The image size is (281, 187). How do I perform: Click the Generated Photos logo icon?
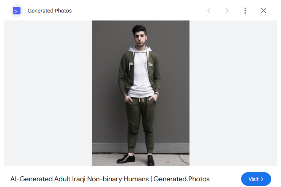17,11
